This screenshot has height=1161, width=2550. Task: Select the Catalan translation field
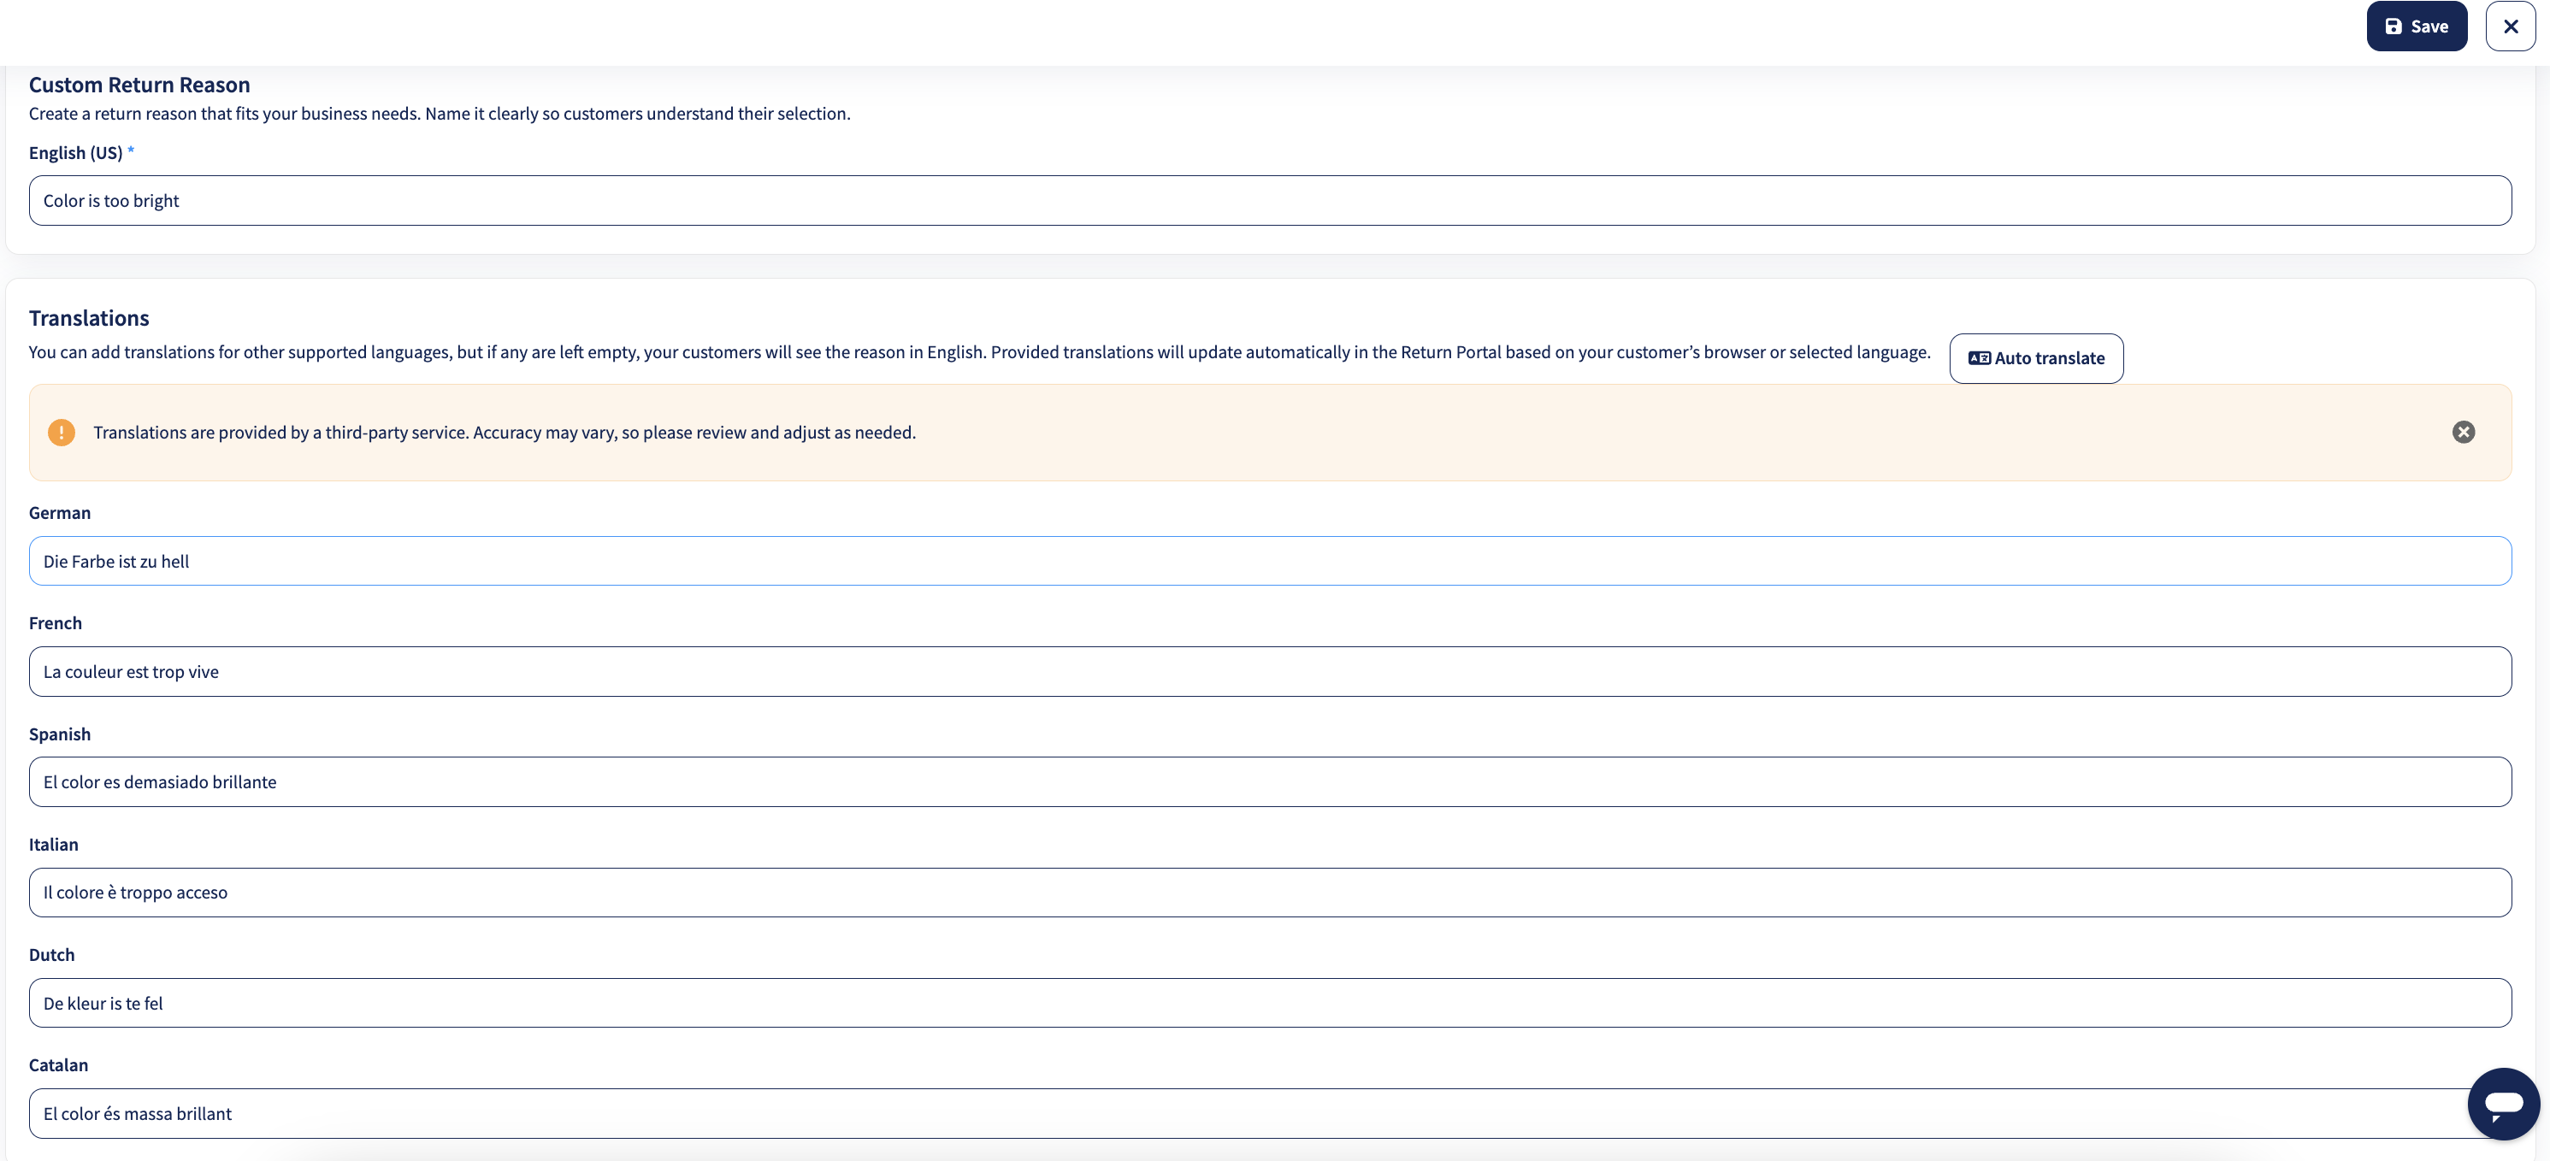(1269, 1112)
